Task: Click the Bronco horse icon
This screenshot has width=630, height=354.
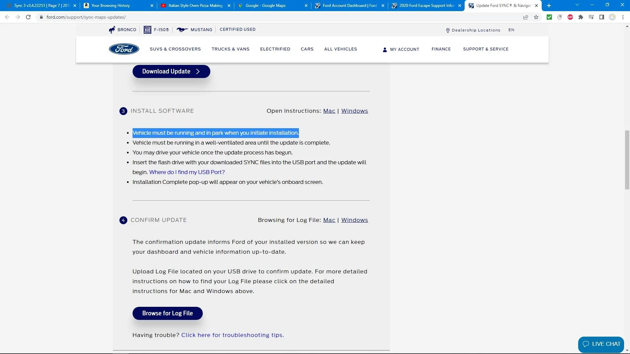Action: click(112, 30)
